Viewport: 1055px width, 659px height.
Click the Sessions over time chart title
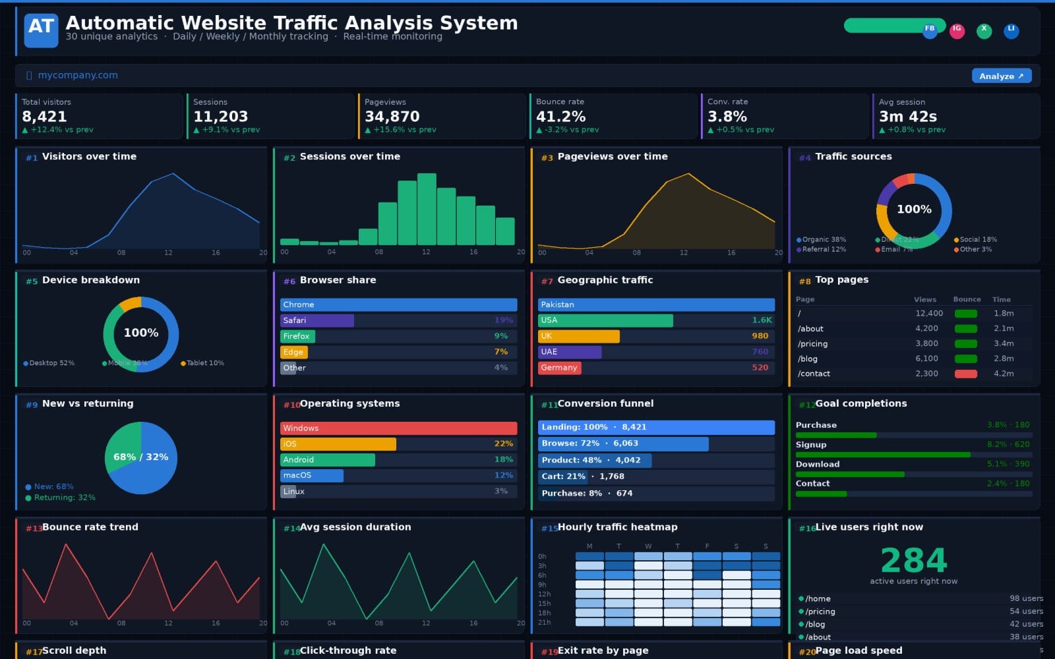(x=349, y=156)
